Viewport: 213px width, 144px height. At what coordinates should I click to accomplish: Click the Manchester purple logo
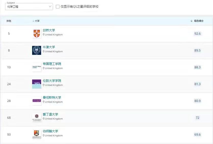(37, 101)
